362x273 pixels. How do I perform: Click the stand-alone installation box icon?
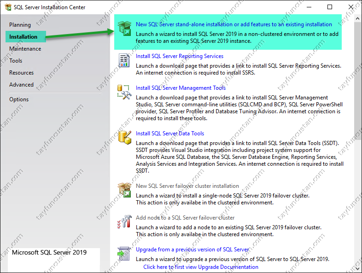click(124, 29)
